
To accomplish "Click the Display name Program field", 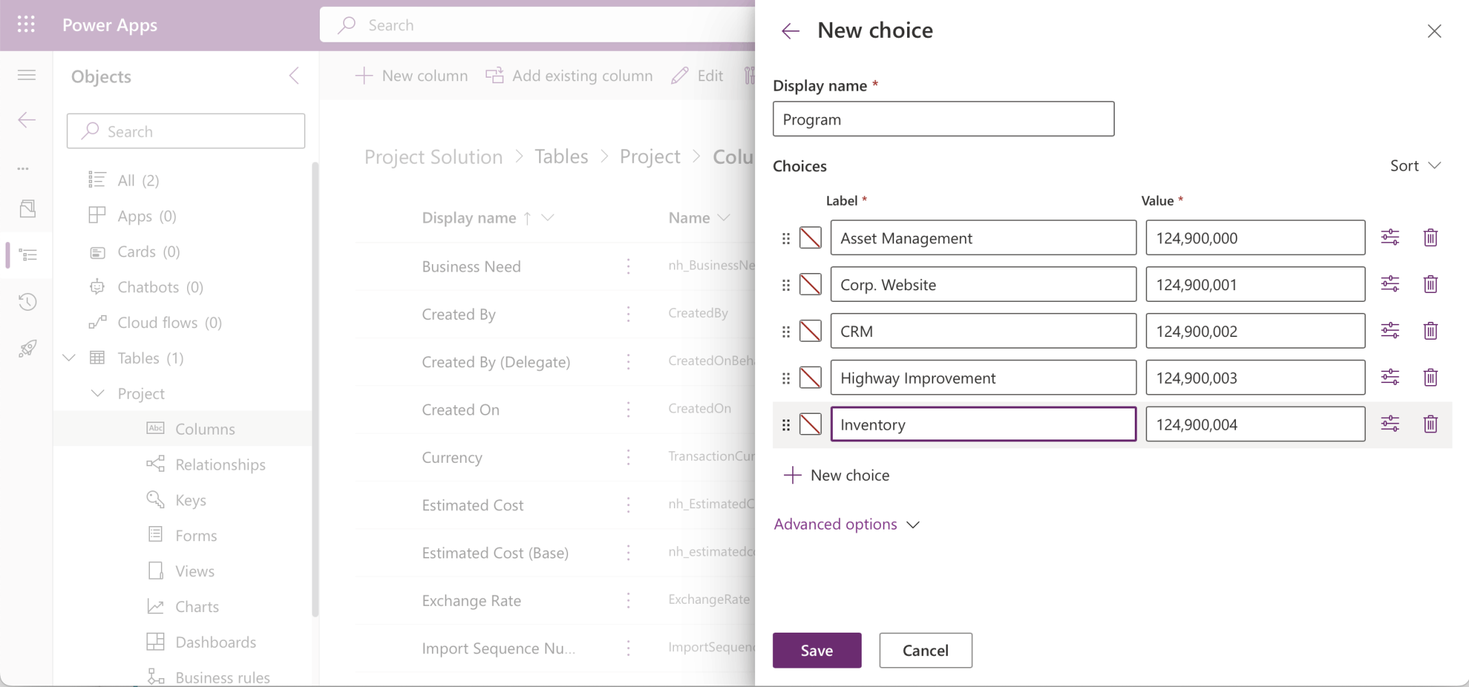I will tap(943, 119).
